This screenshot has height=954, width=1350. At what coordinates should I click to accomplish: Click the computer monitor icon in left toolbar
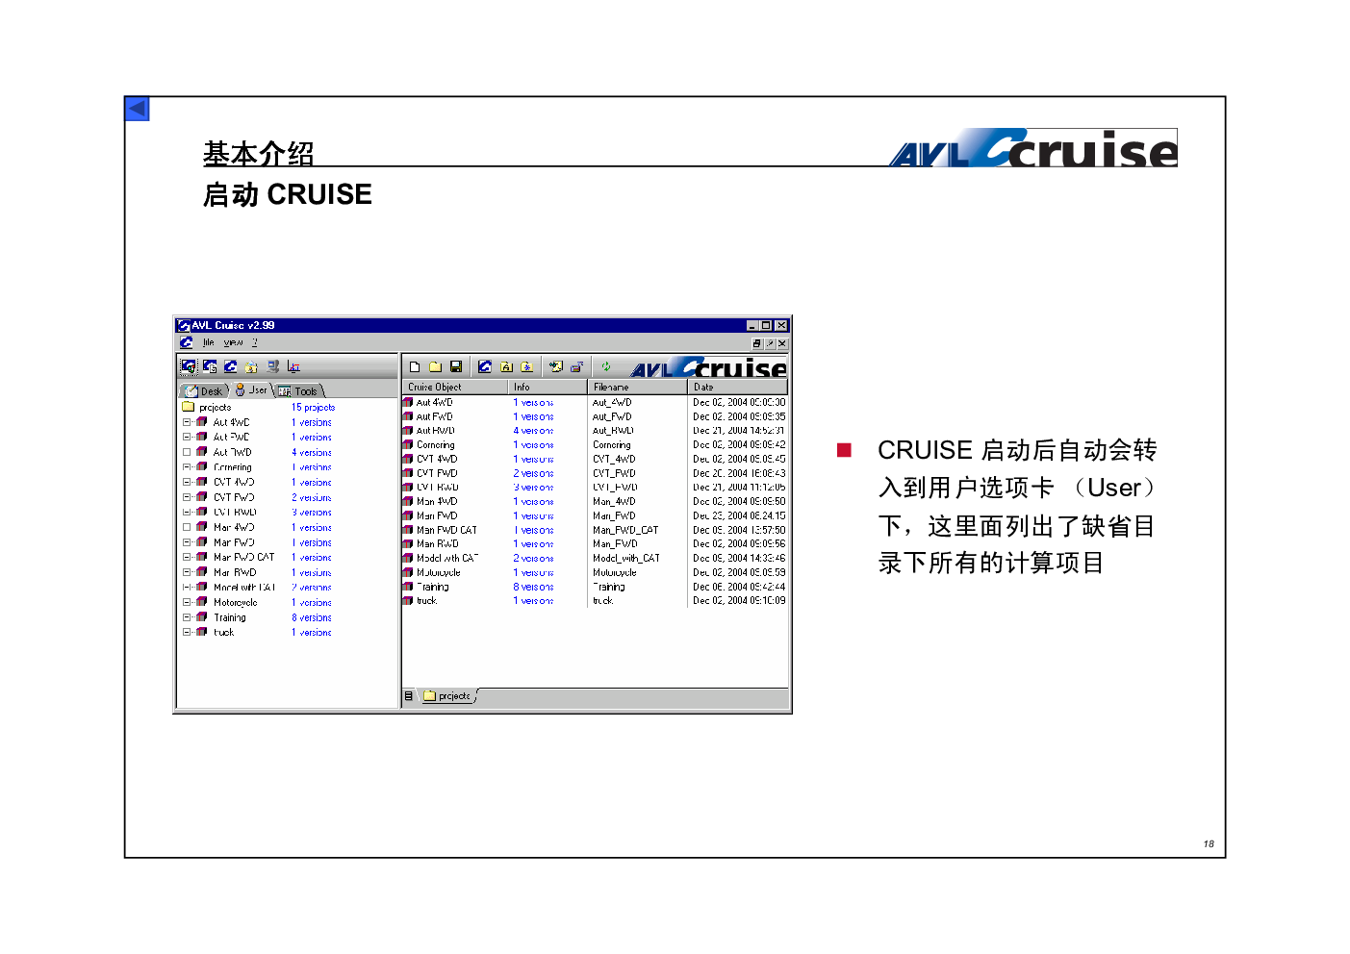[273, 366]
